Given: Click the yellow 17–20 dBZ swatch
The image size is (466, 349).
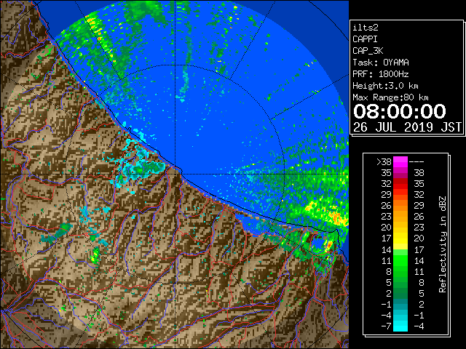Looking at the screenshot, I should 400,238.
